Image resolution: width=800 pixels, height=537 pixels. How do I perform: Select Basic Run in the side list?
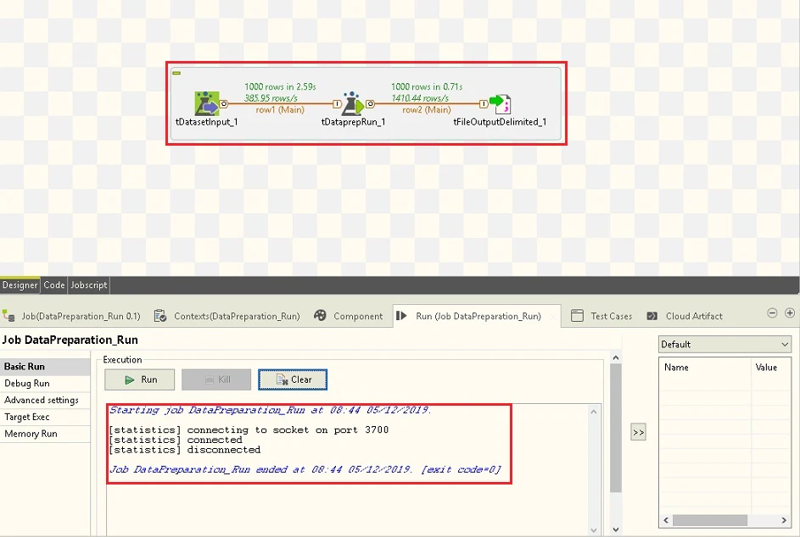(45, 366)
